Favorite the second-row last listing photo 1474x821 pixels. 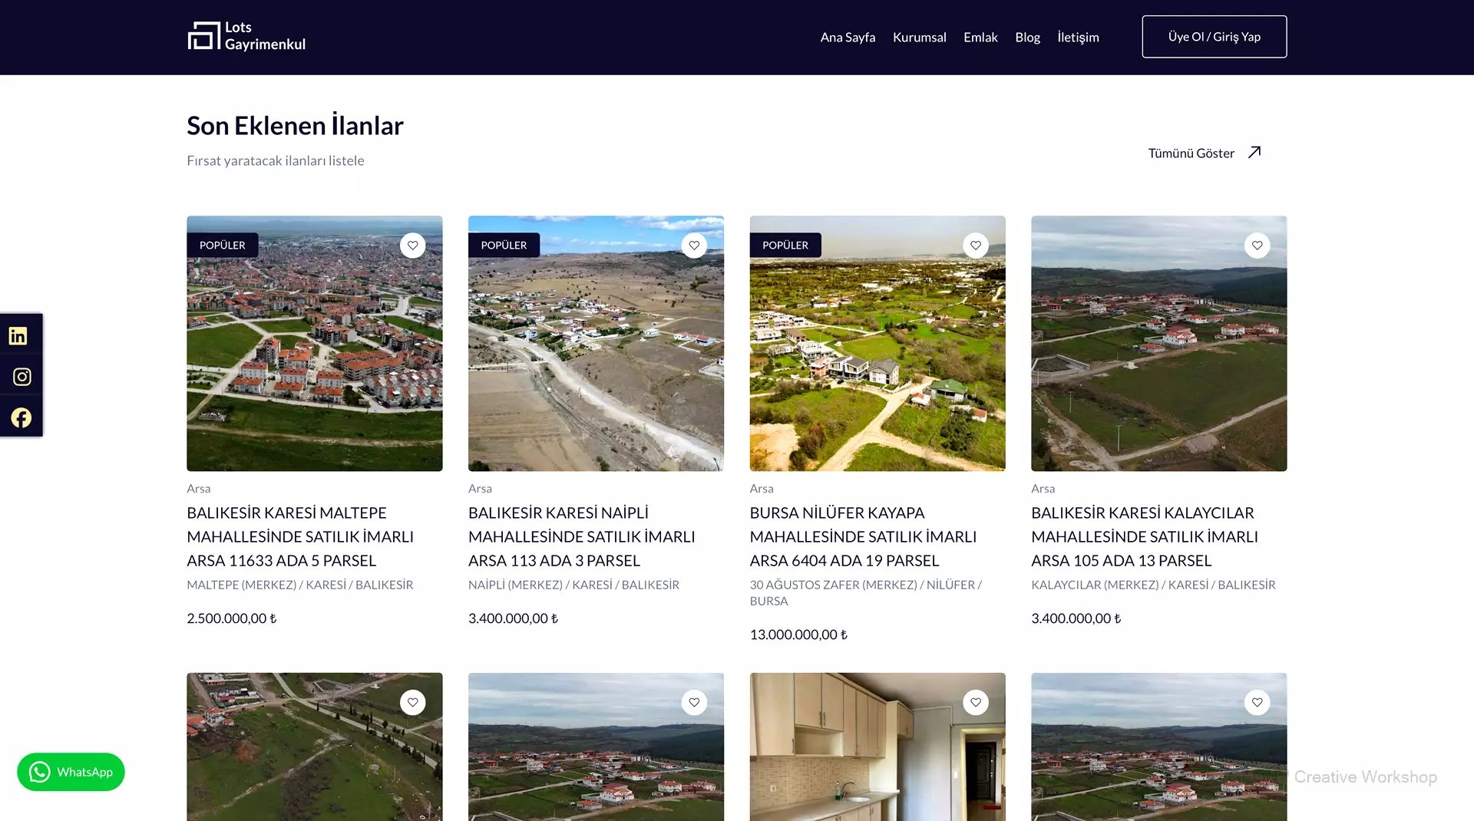pos(1258,702)
